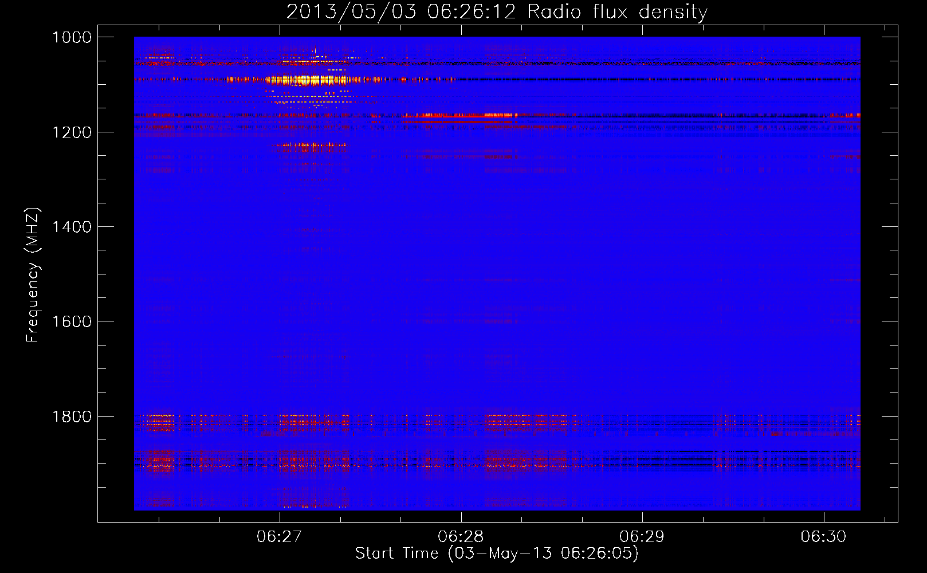The image size is (927, 573).
Task: Click the bright yellow burst near 1090 MHz
Action: (307, 80)
